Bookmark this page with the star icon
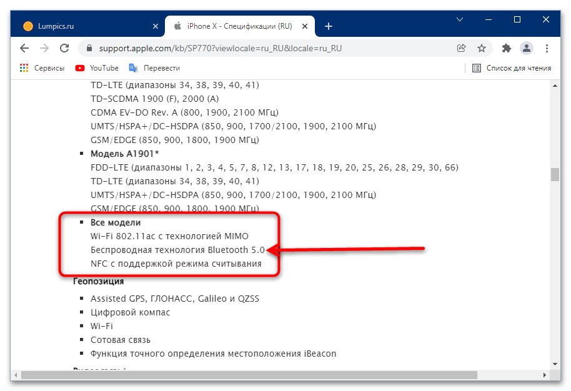 [x=482, y=48]
